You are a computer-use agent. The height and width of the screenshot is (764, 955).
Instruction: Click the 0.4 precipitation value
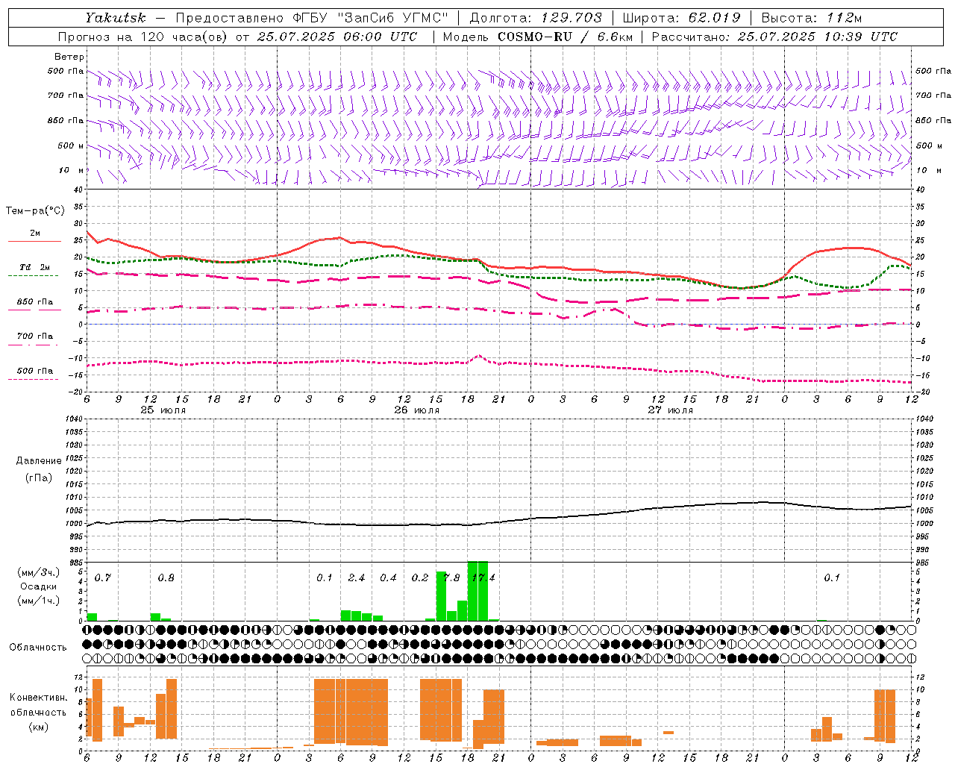(x=388, y=578)
